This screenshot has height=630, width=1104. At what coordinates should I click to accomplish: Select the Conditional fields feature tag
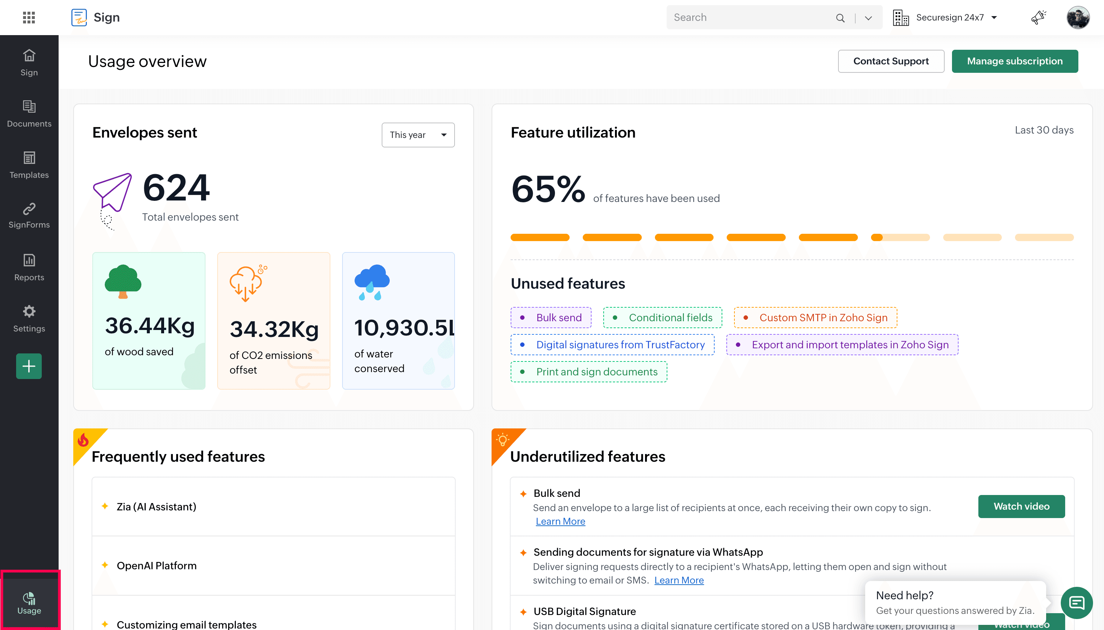662,318
